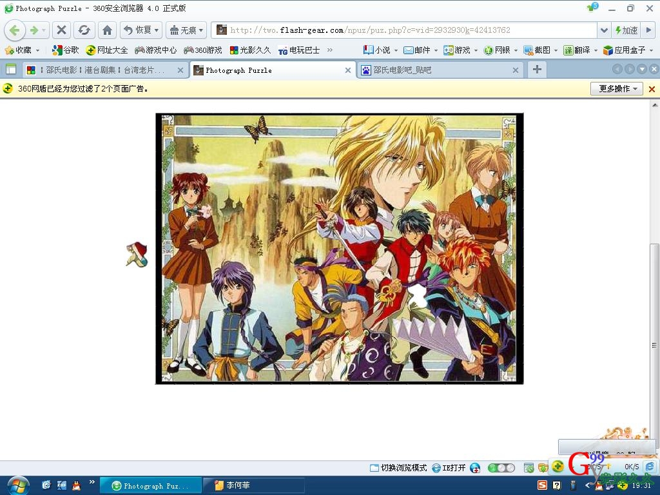
Task: Open the 游戏 games tool
Action: click(457, 50)
